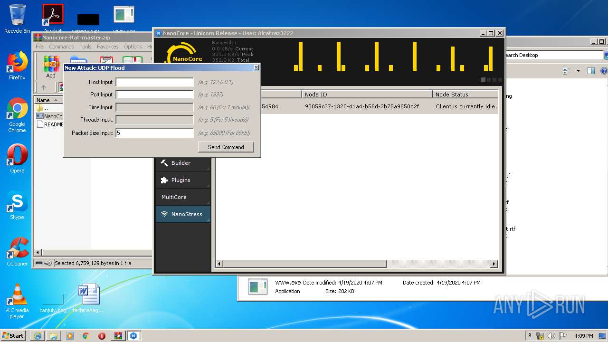Viewport: 608px width, 342px height.
Task: Open the Favorites menu in WinRAR
Action: [x=108, y=47]
